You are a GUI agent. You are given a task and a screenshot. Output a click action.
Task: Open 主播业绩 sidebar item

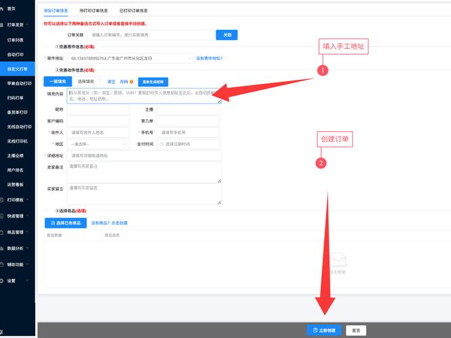tap(16, 155)
